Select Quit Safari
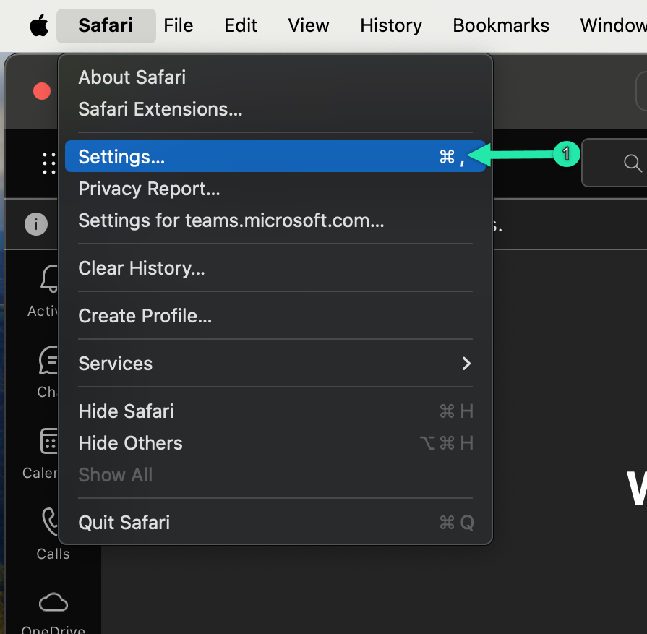The height and width of the screenshot is (634, 647). tap(275, 523)
